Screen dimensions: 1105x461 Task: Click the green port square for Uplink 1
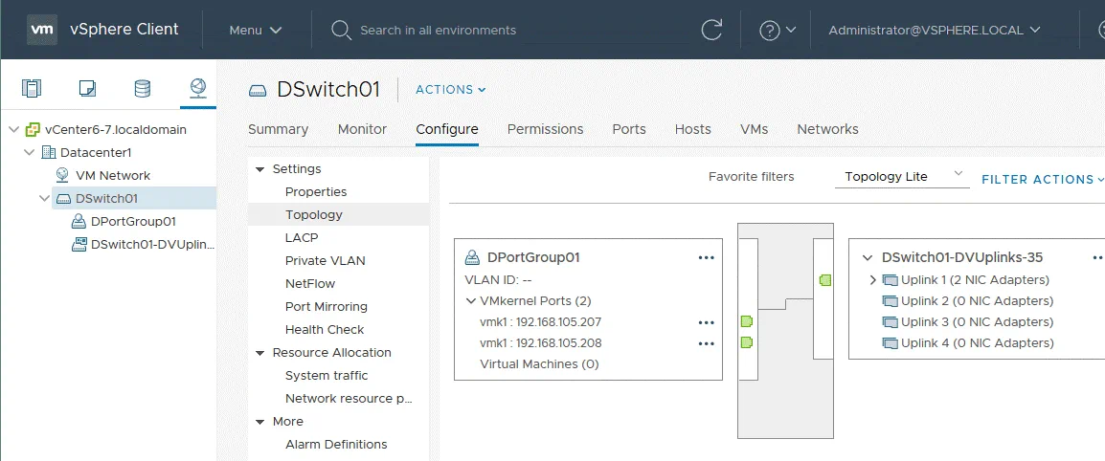[x=824, y=280]
